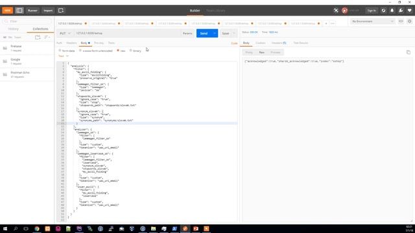Open the Windows Start menu
This screenshot has width=415, height=233.
tap(5, 228)
